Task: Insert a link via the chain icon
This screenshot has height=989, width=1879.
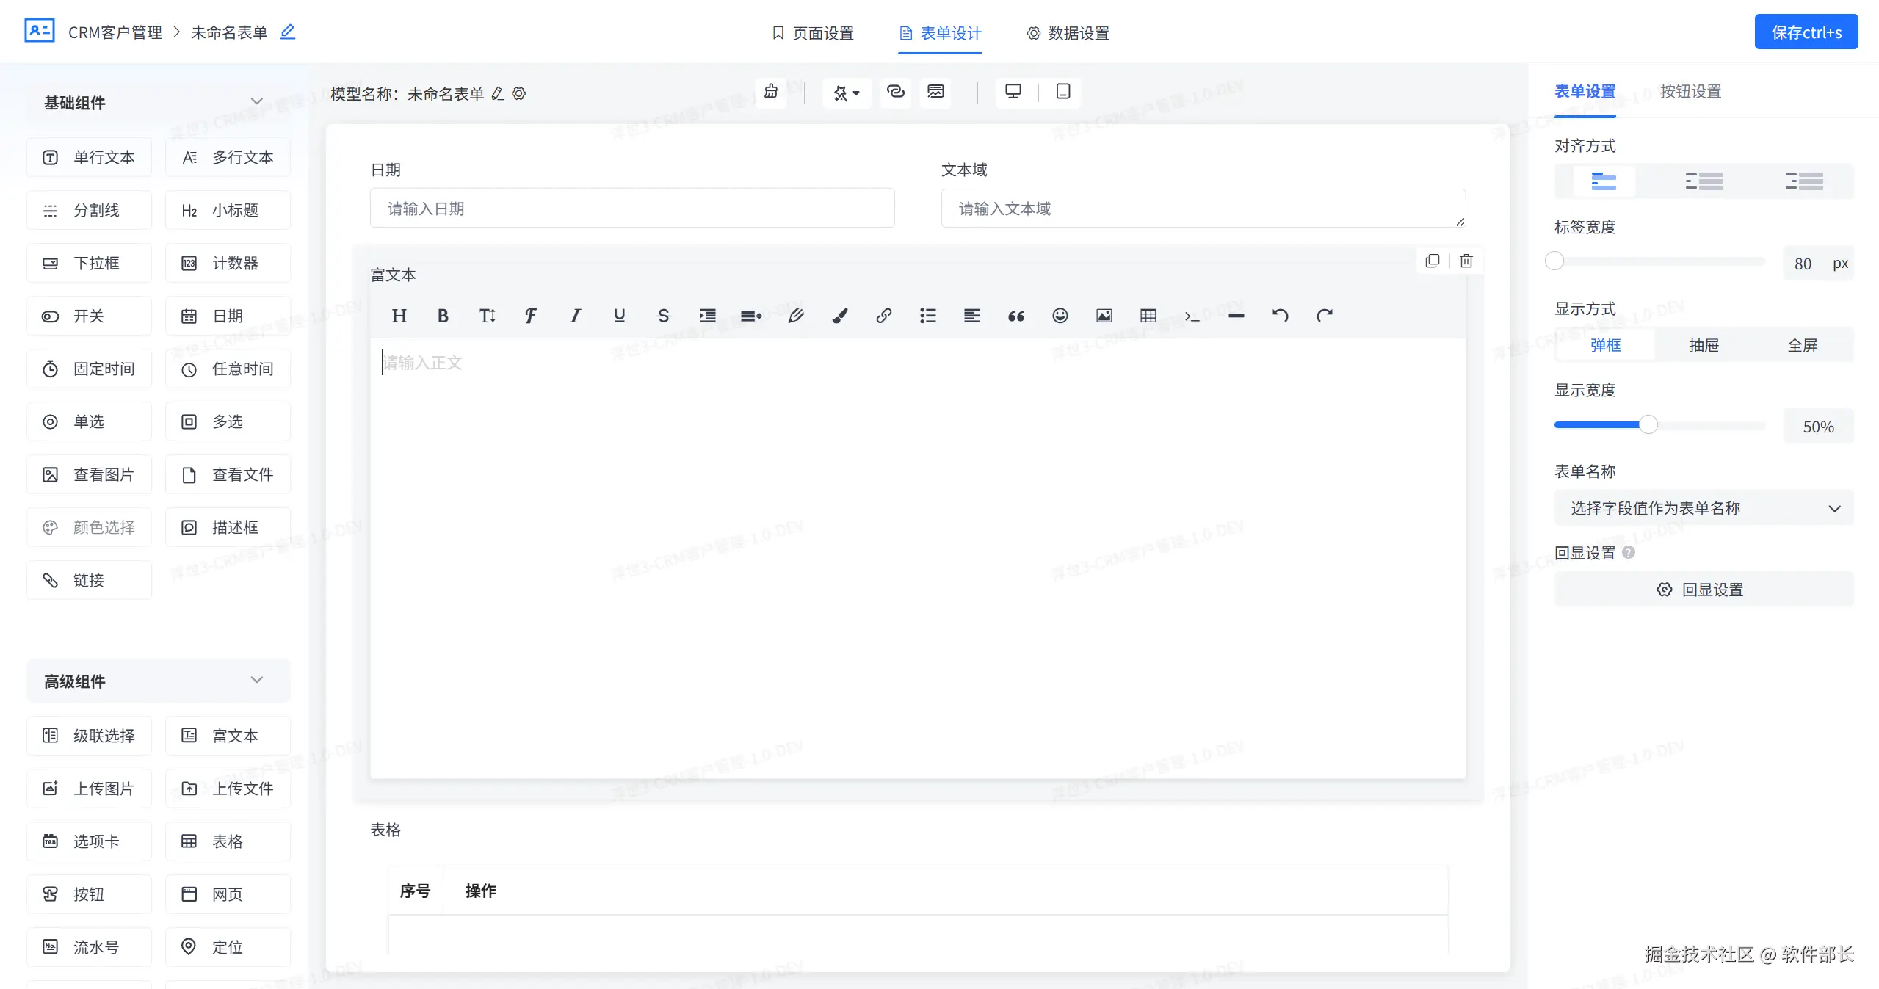Action: point(883,316)
